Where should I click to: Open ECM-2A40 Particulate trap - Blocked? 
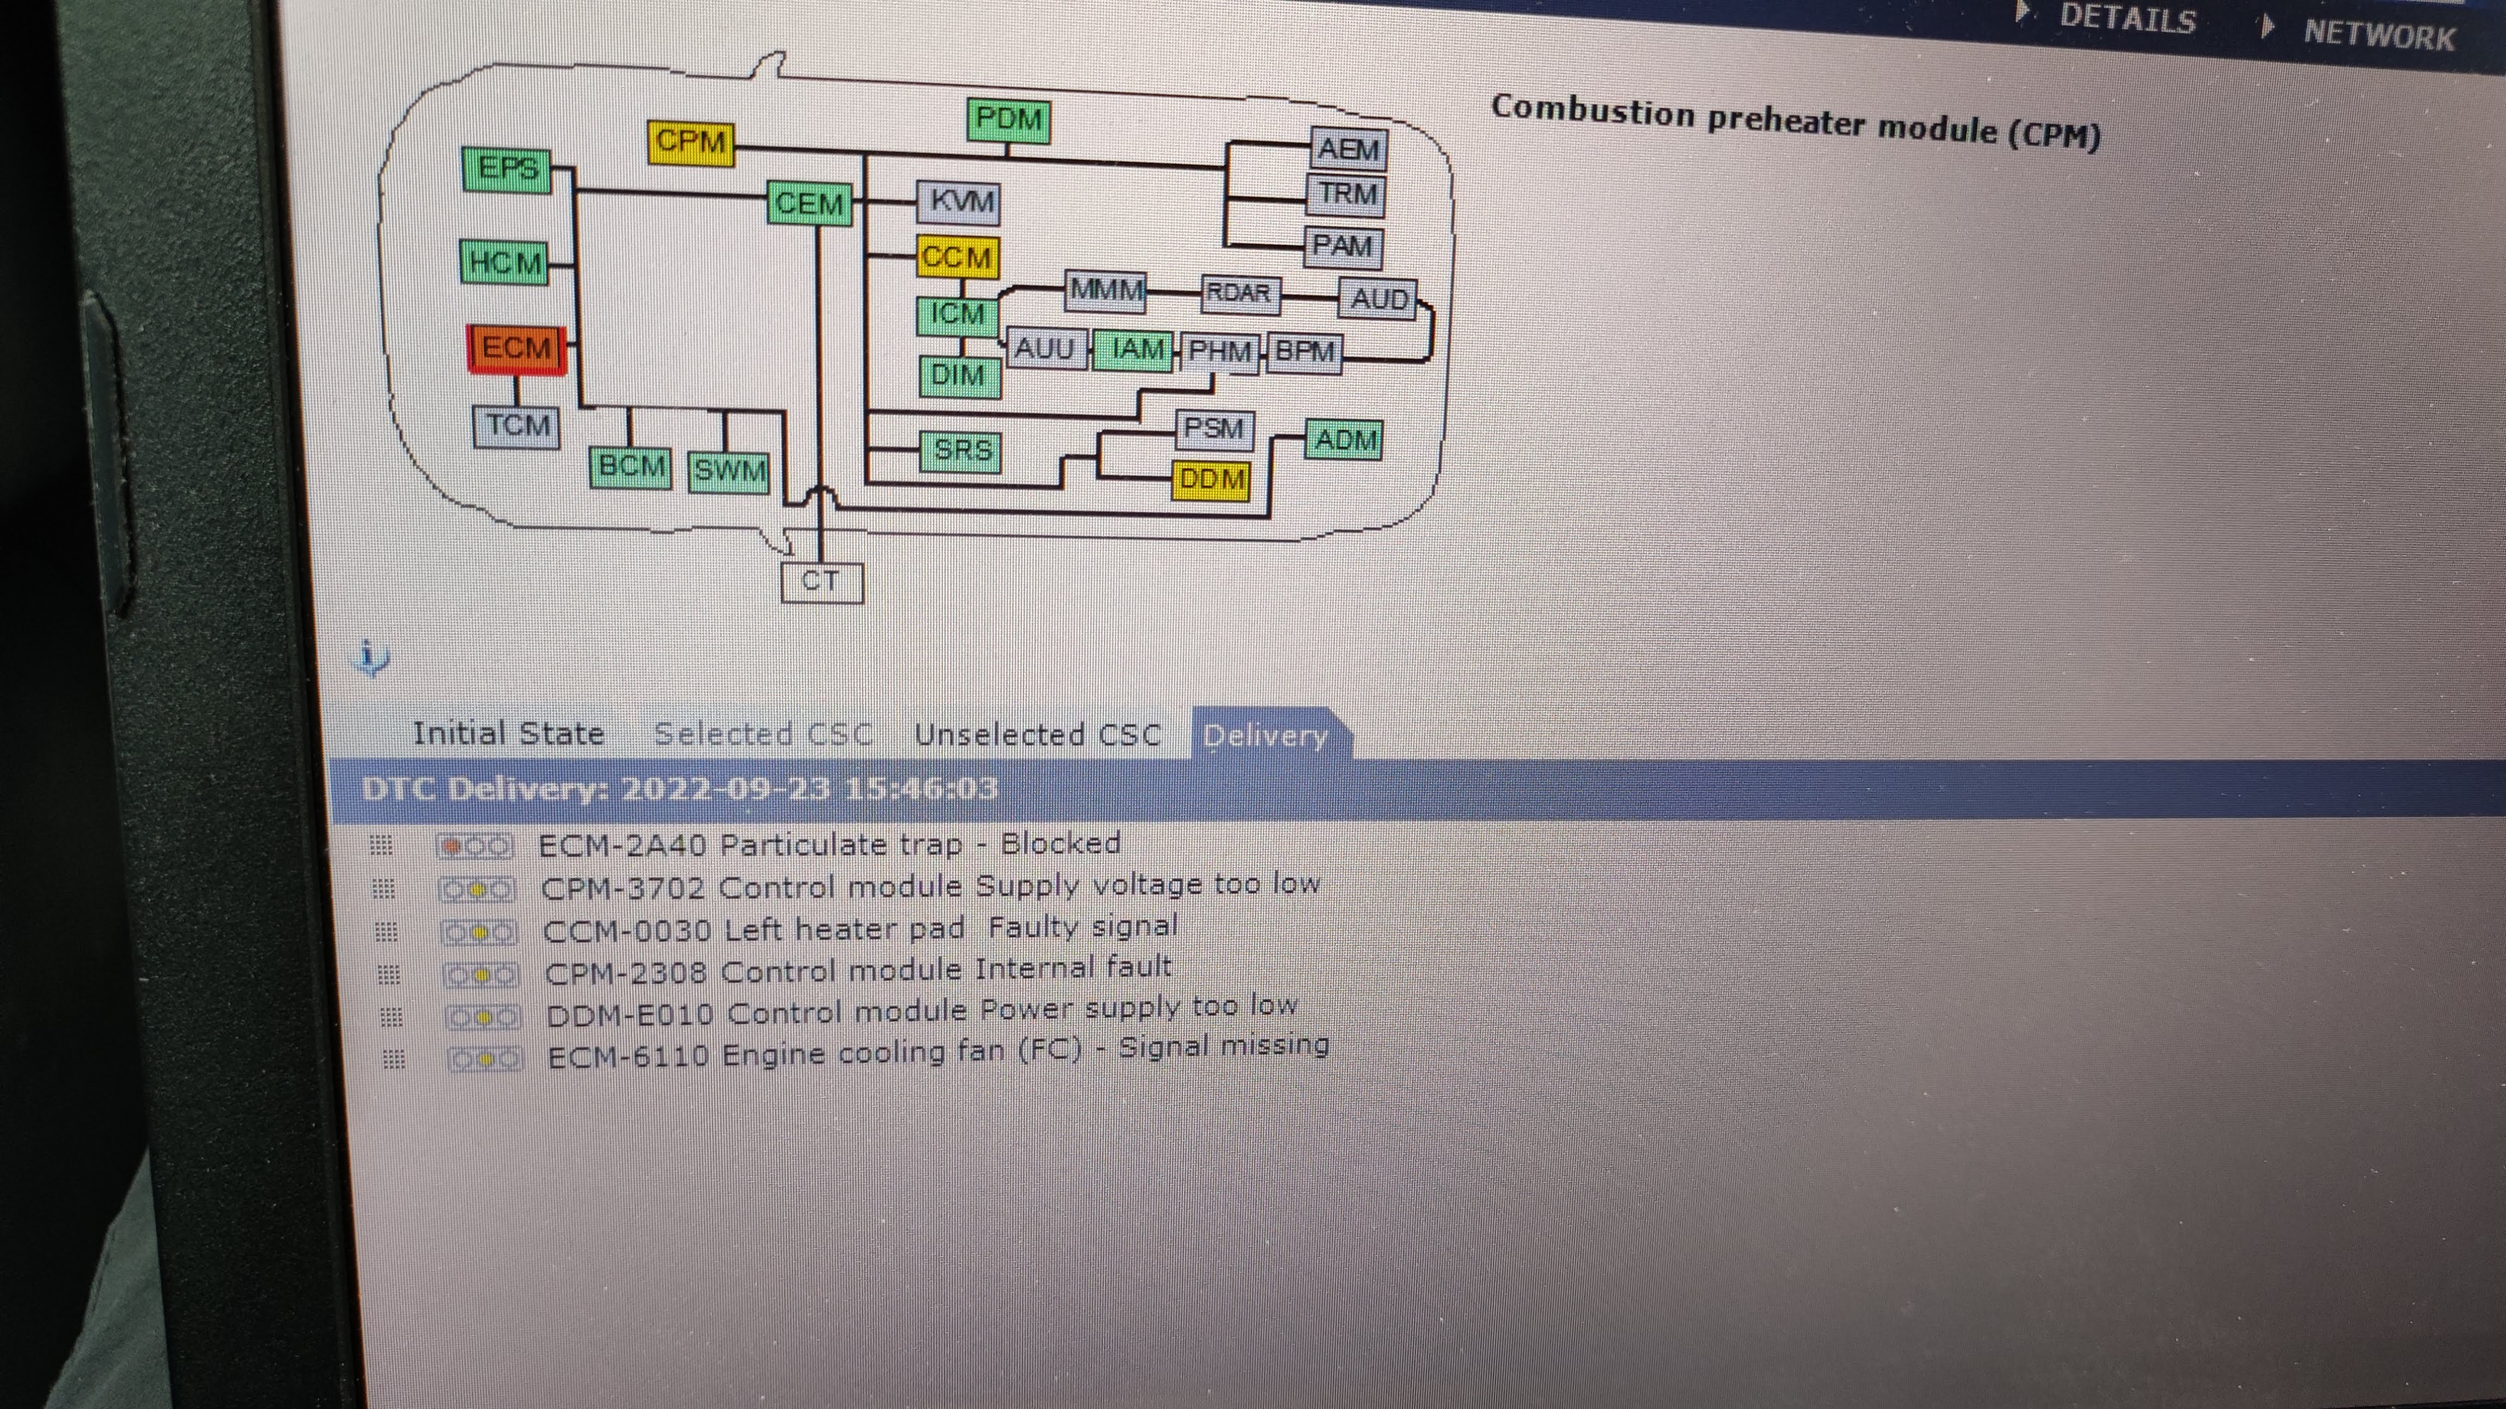click(x=830, y=844)
